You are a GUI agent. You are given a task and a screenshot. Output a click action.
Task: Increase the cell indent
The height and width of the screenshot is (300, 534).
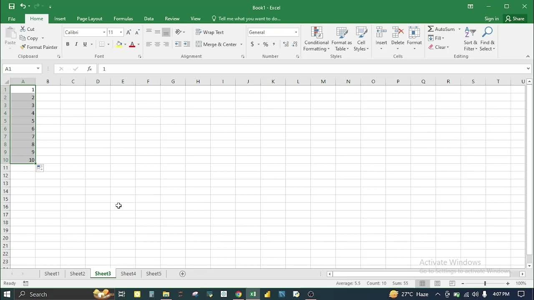[187, 44]
